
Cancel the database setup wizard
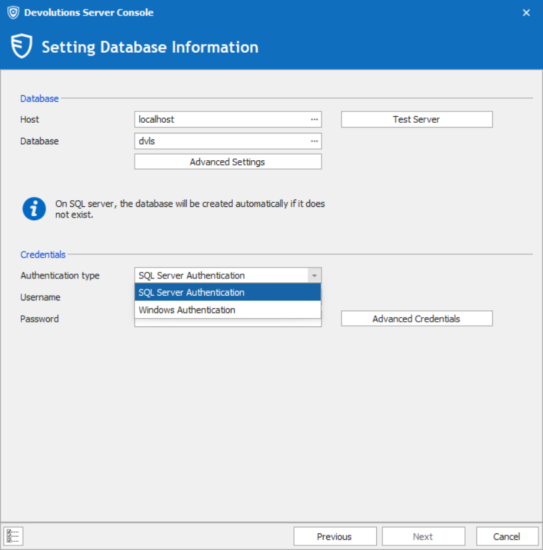coord(507,537)
